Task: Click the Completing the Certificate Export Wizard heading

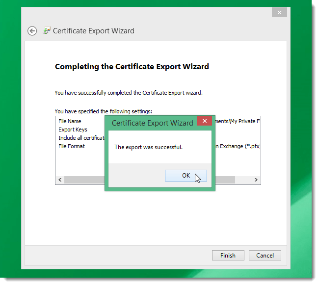Action: 132,67
